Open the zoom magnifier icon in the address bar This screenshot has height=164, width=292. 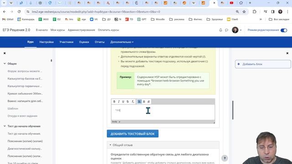[x=237, y=12]
